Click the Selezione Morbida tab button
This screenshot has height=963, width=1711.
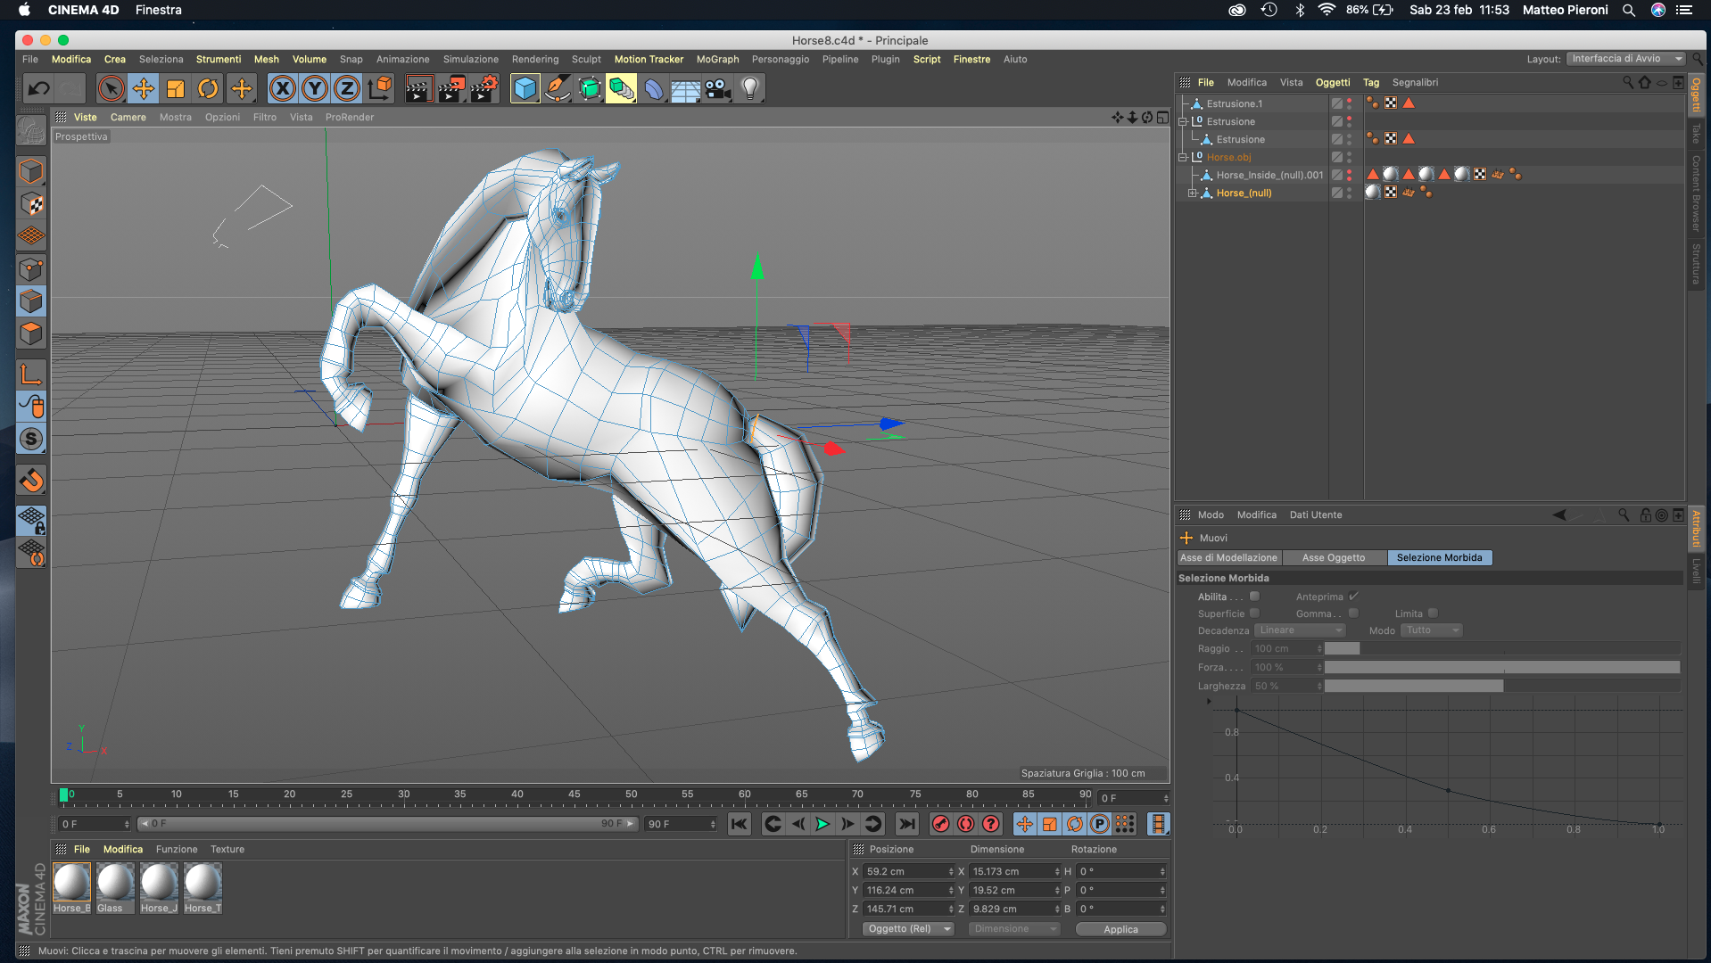1439,557
